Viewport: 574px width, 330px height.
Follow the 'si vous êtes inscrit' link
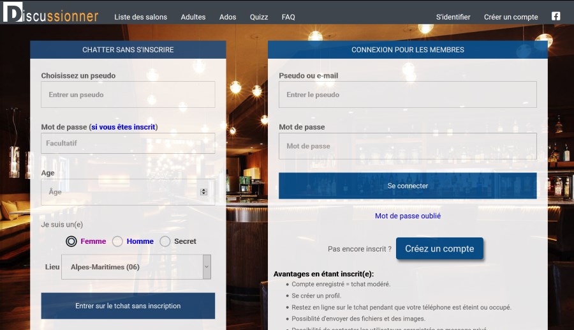coord(123,127)
